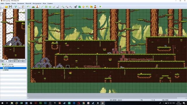
Task: Select the map entry below MAP001
Action: [6, 70]
